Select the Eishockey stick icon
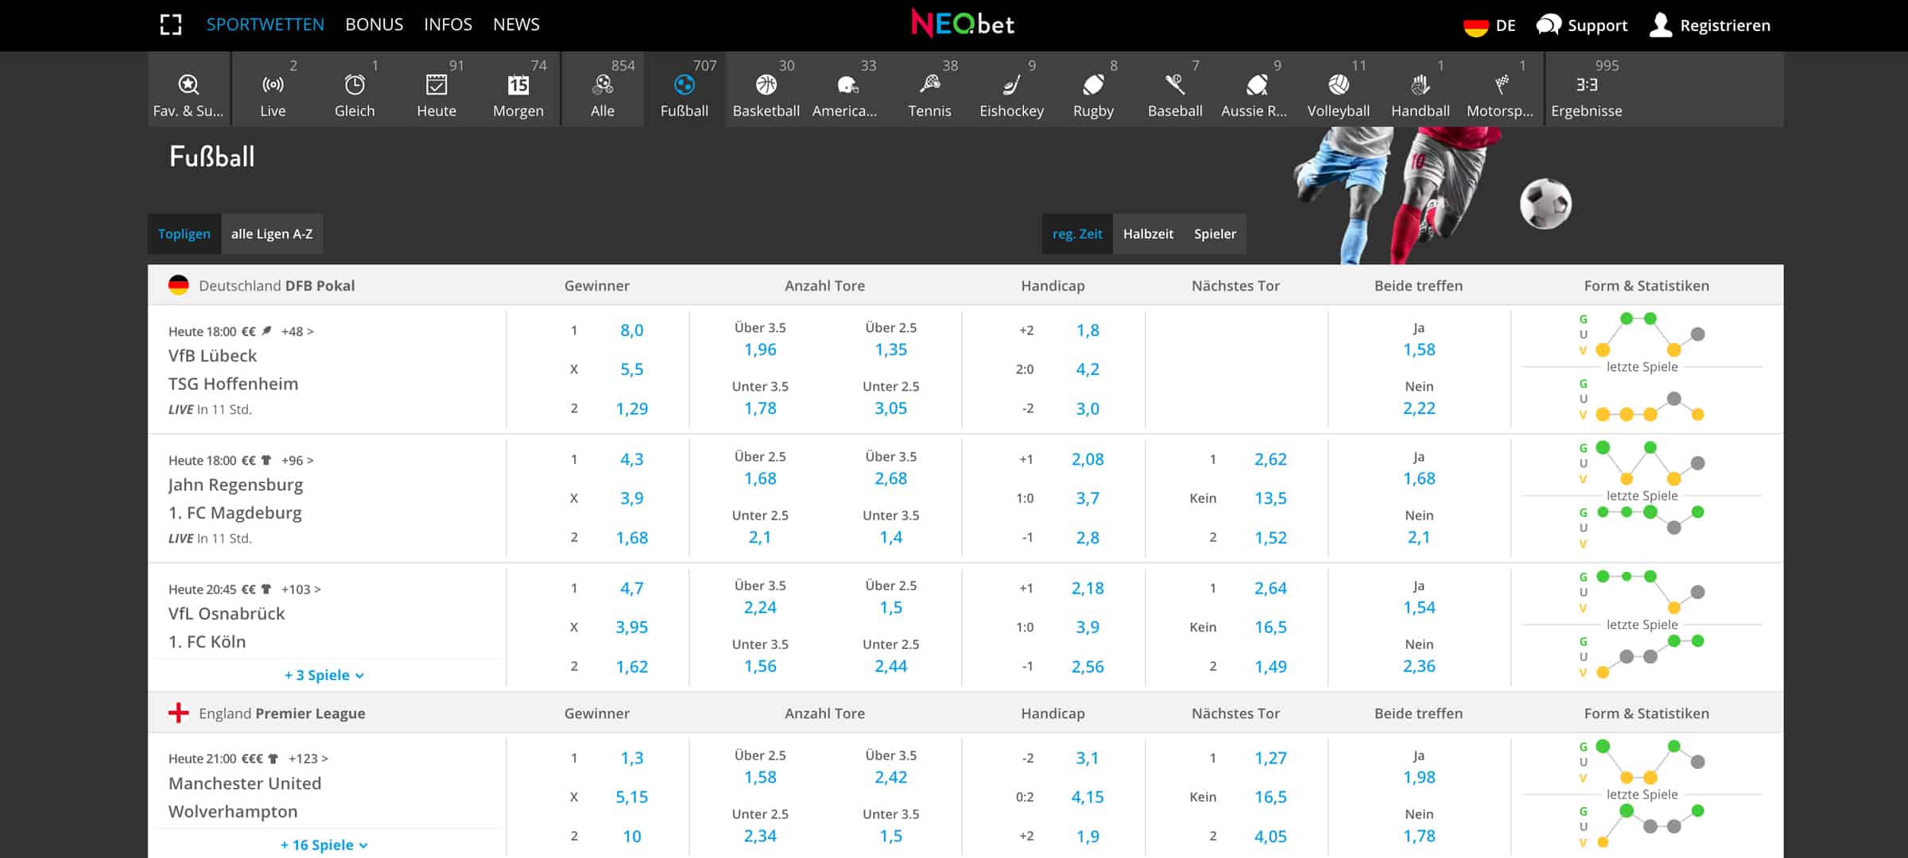Image resolution: width=1908 pixels, height=858 pixels. pyautogui.click(x=1011, y=84)
